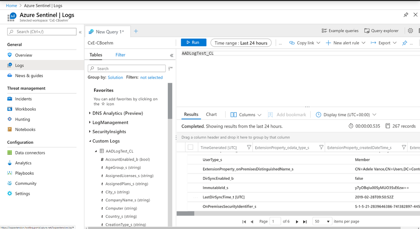
Task: Select AccountEnabled_b (bool) column in schema
Action: tap(127, 159)
